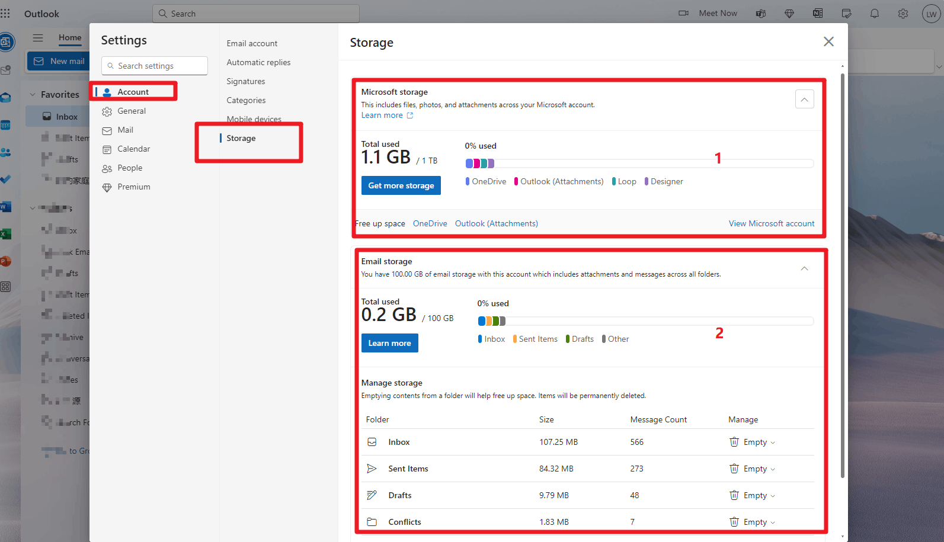Click the hamburger navigation menu icon
This screenshot has width=944, height=542.
click(38, 38)
